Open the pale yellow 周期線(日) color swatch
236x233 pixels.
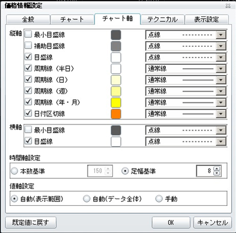coord(116,80)
